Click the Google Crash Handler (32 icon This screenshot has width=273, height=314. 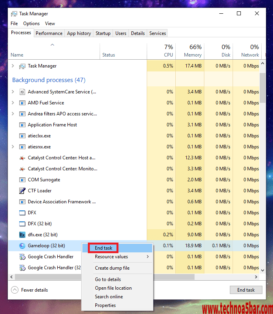[22, 268]
